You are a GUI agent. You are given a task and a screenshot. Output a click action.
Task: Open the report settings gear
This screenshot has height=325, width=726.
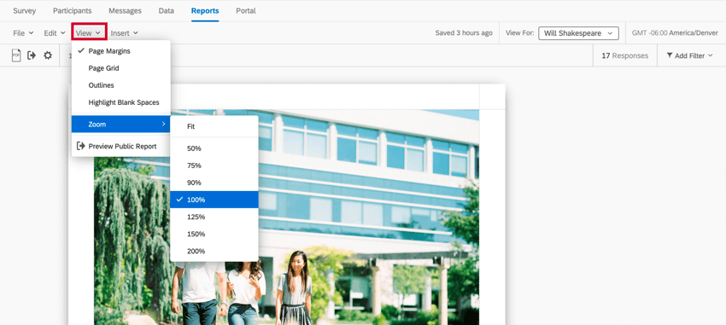[x=48, y=55]
